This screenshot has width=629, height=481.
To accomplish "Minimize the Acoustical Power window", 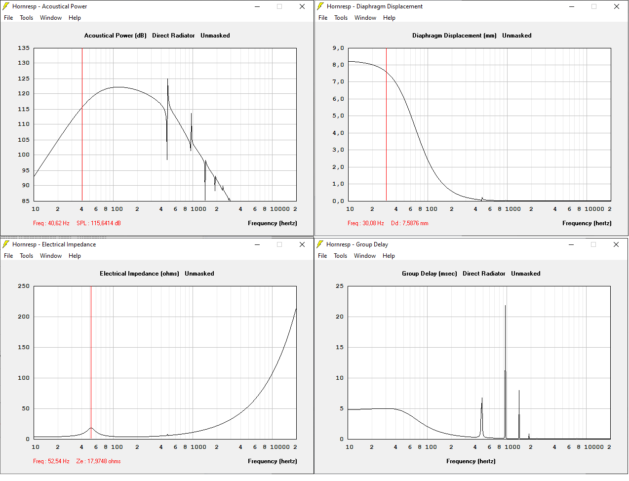I will pos(257,7).
